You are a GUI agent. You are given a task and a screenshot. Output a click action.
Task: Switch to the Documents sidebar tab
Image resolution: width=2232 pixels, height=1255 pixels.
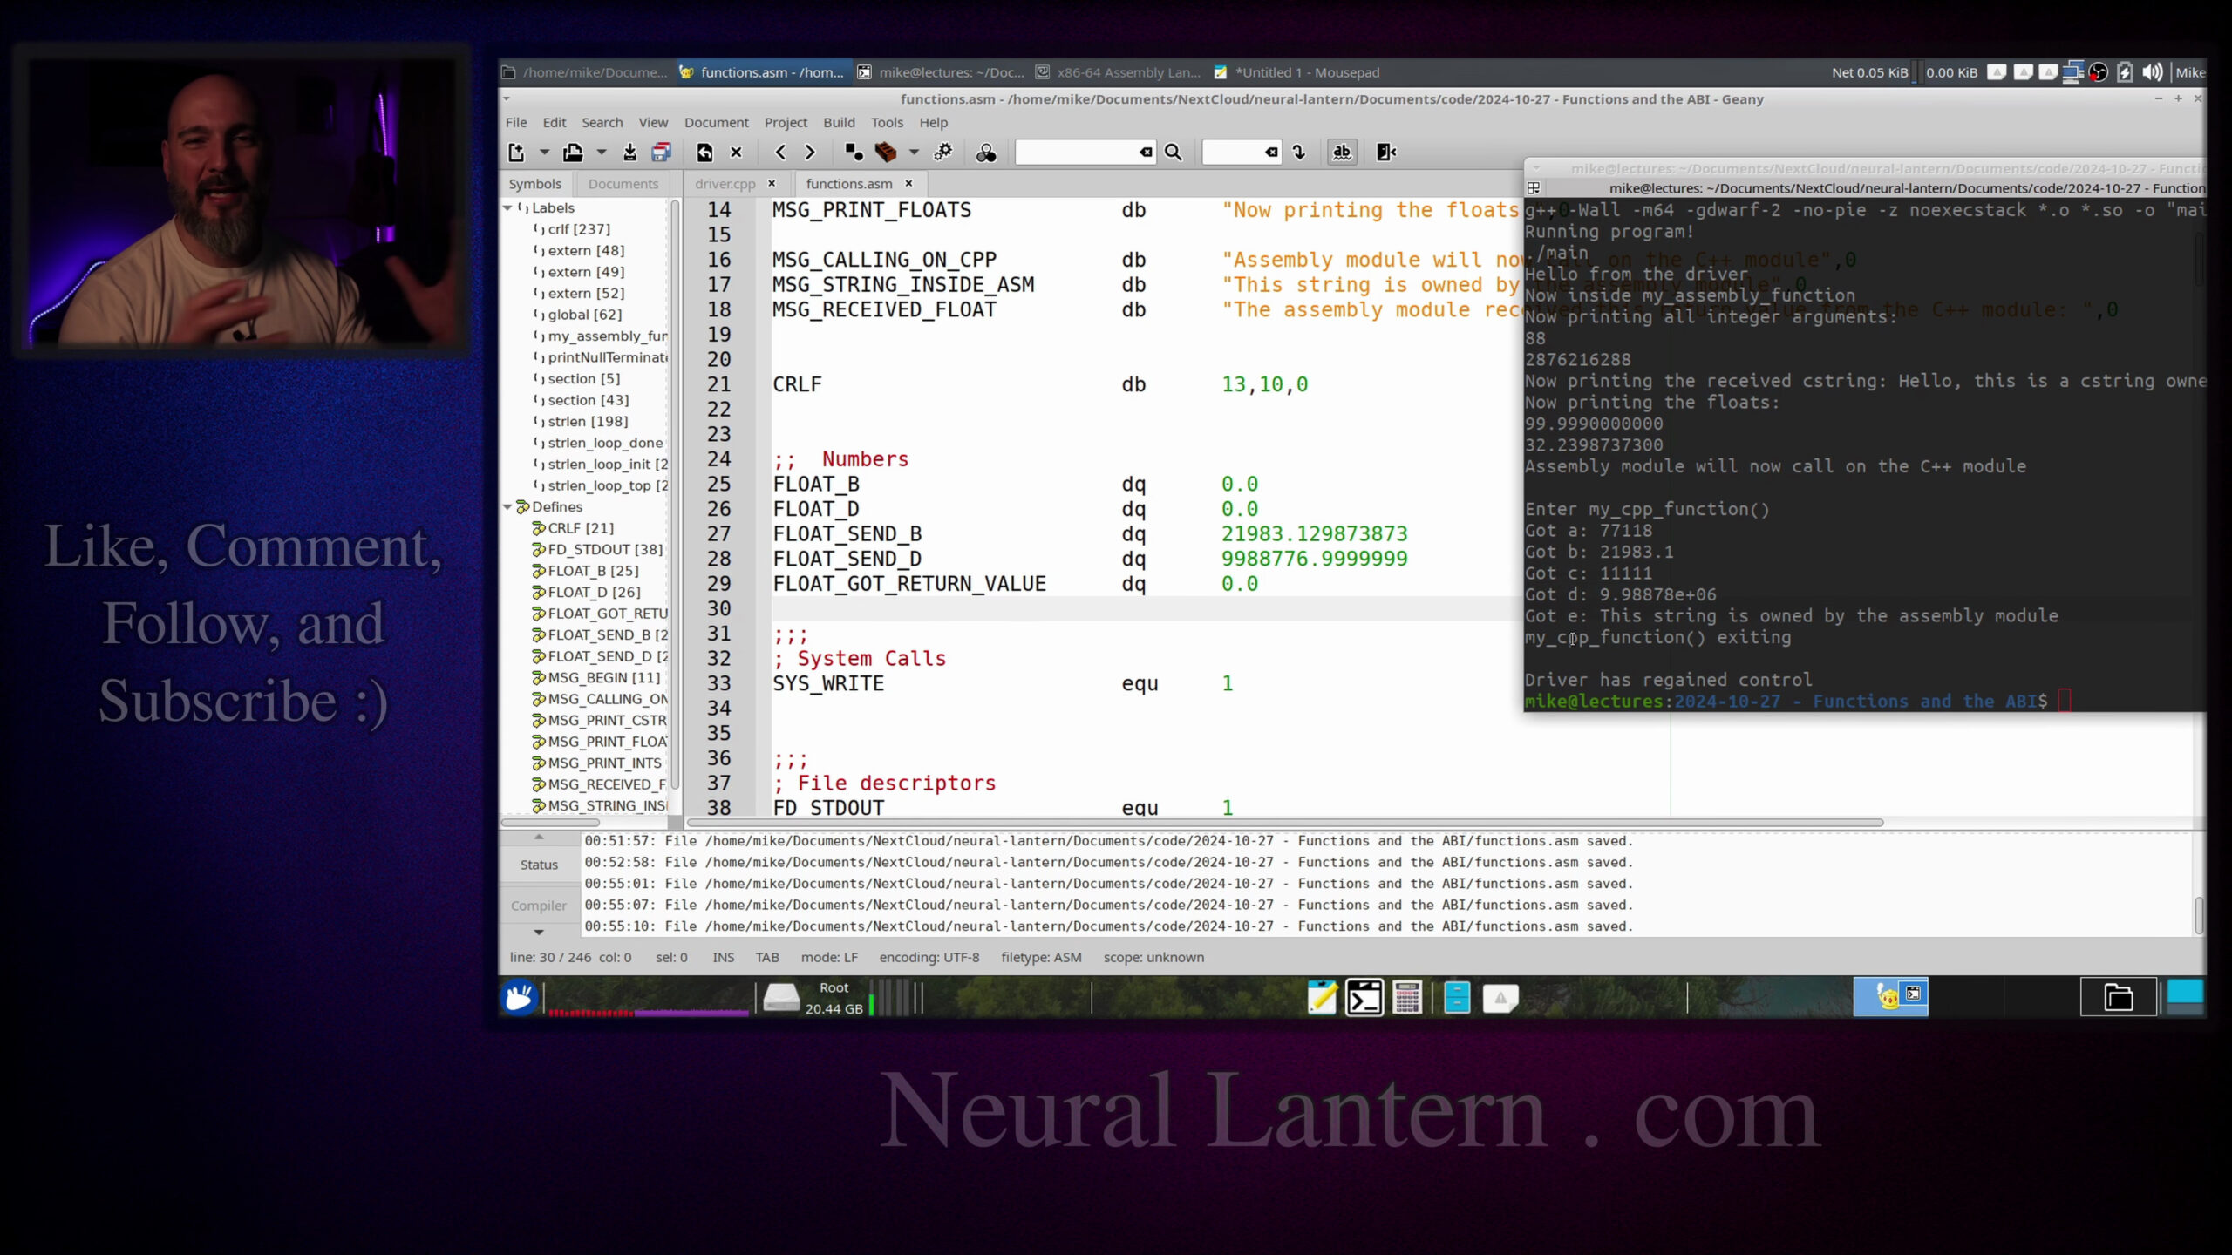(x=623, y=184)
